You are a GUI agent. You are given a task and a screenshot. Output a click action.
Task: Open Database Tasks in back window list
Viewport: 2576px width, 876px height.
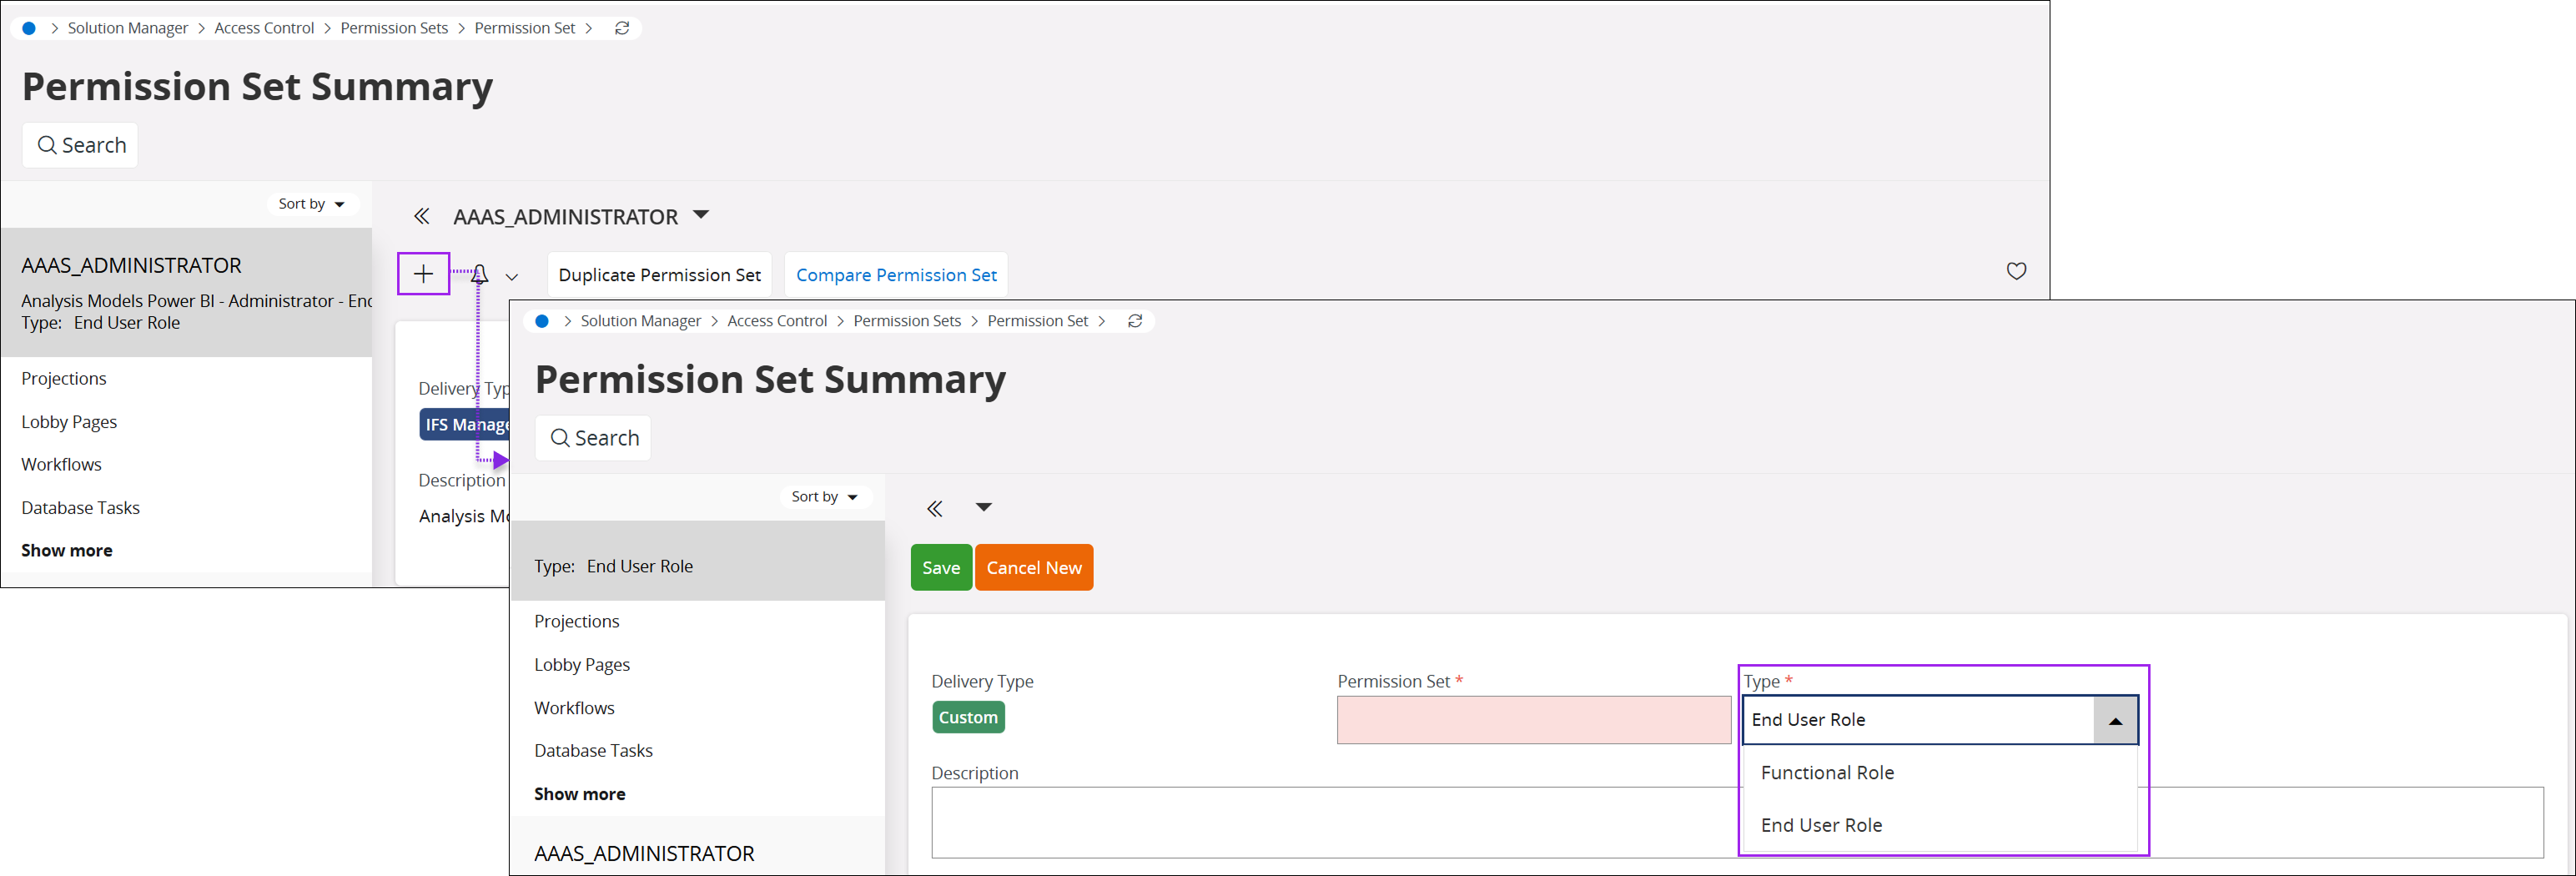tap(80, 507)
